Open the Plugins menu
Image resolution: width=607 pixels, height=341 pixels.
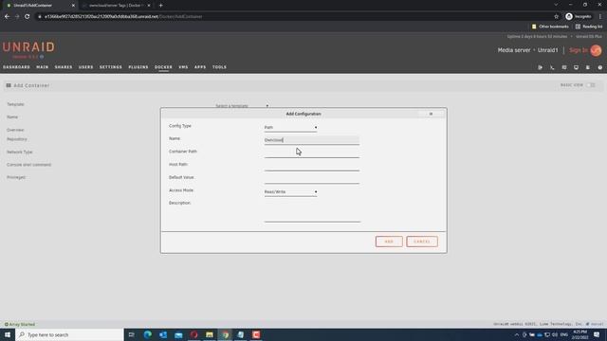pyautogui.click(x=138, y=67)
